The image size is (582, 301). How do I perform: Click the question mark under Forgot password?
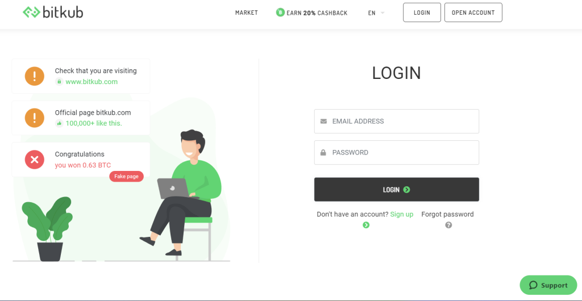448,225
